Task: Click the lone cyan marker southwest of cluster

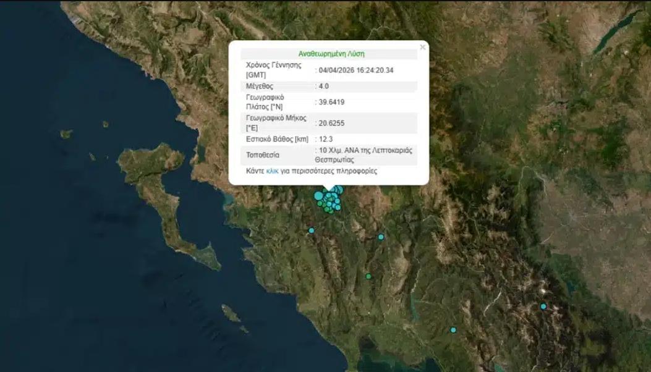Action: [x=312, y=230]
